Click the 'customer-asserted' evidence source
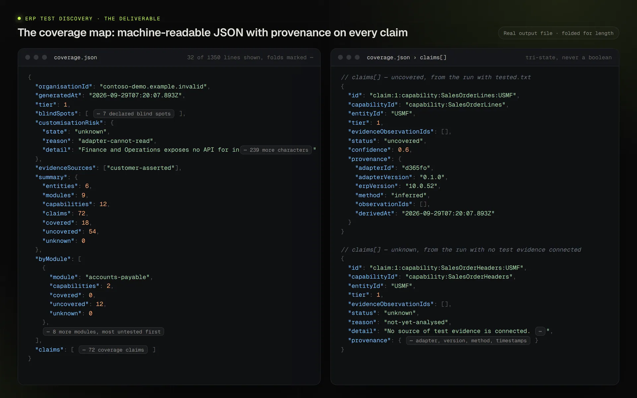Screen dimensions: 637x398 pyautogui.click(x=141, y=168)
